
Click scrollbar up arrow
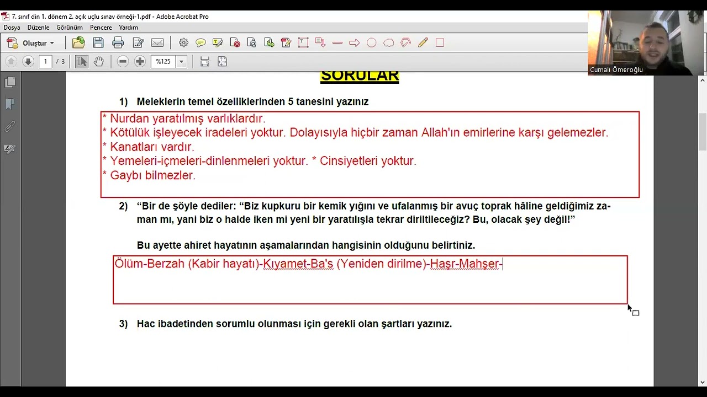point(702,81)
